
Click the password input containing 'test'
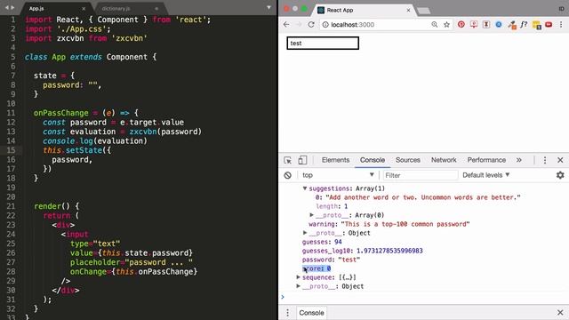(323, 43)
